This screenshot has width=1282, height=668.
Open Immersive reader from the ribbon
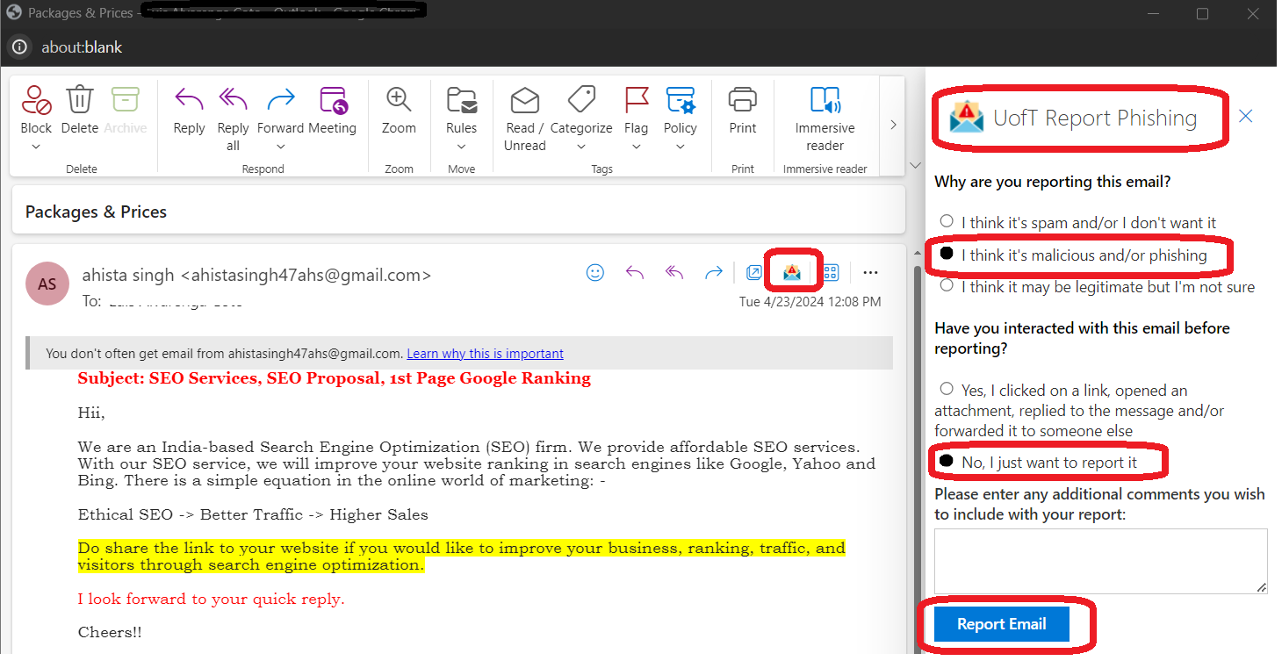pos(825,100)
